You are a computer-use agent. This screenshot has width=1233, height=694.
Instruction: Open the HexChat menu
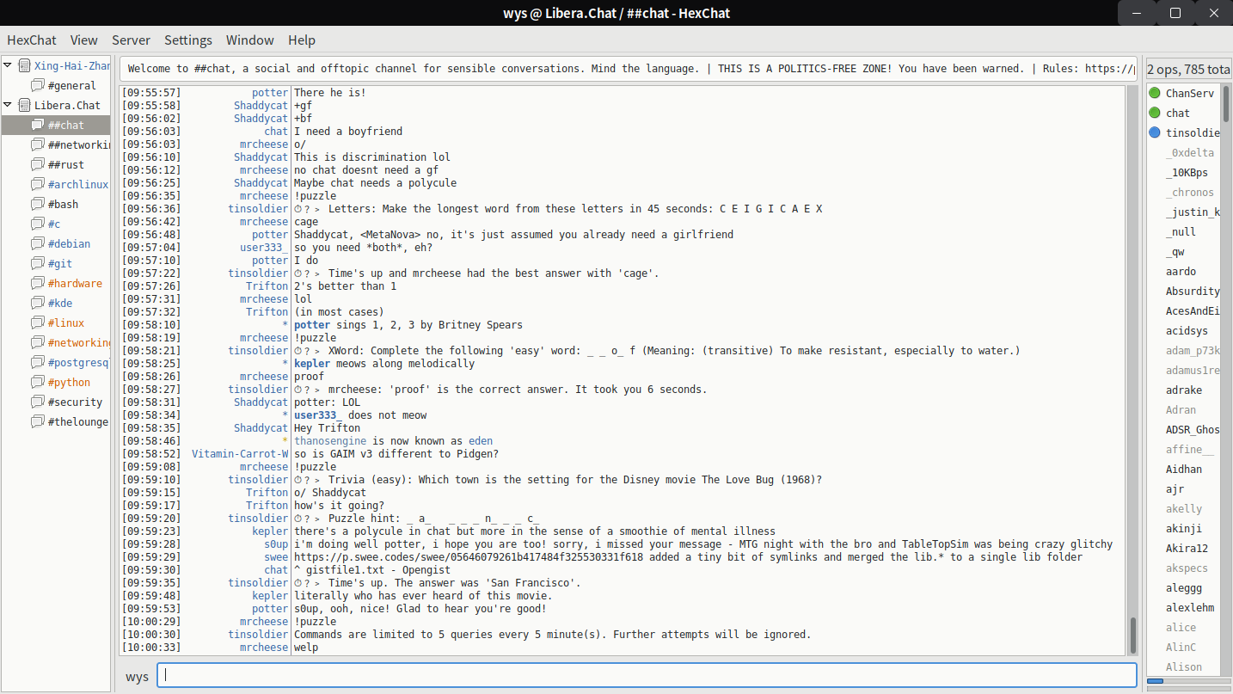point(32,40)
